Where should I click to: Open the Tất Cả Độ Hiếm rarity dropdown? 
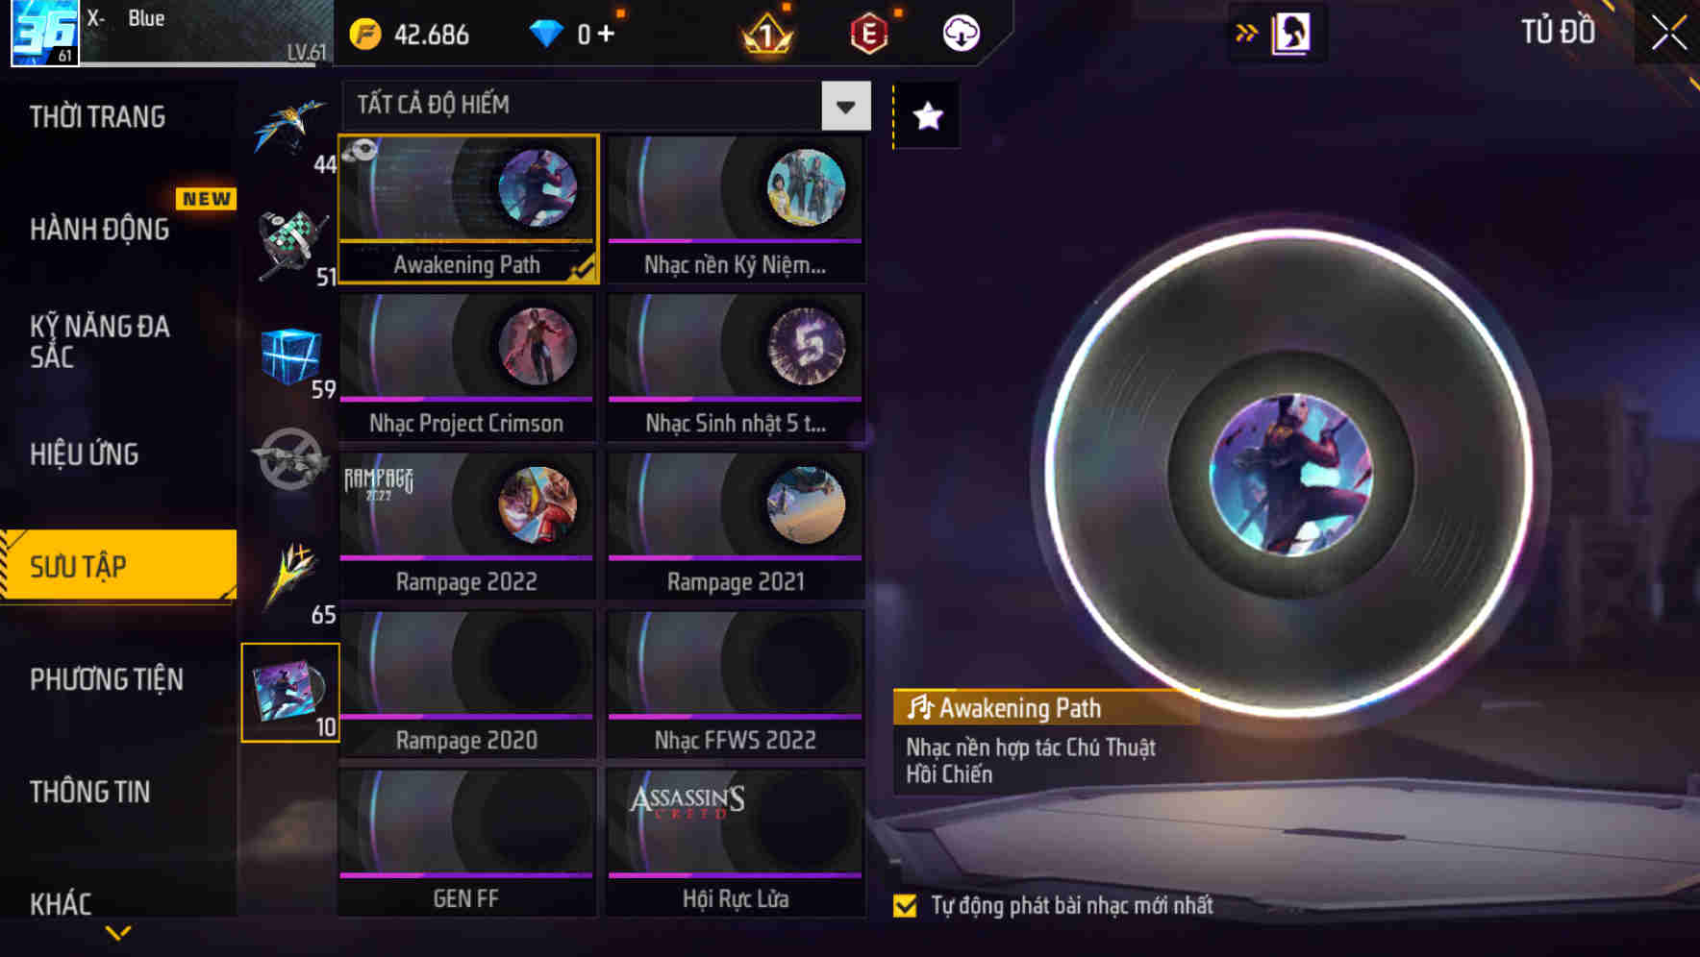[x=607, y=106]
